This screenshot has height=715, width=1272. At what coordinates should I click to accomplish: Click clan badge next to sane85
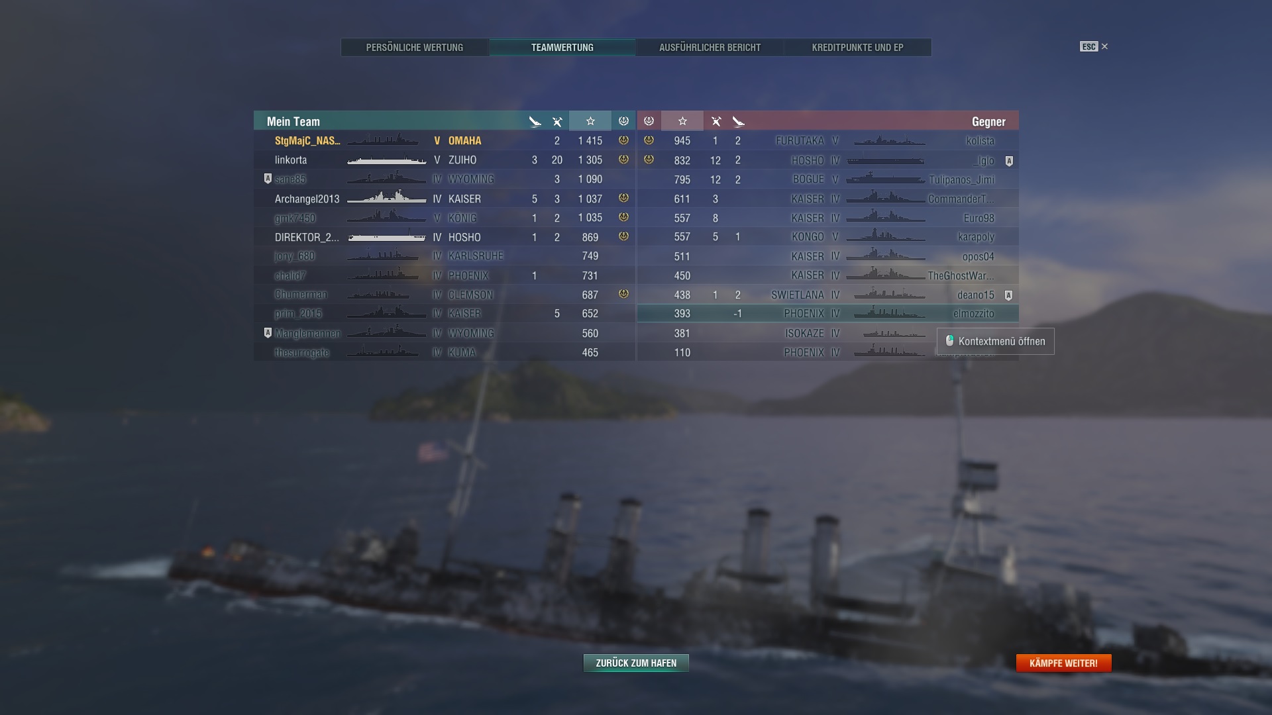[x=268, y=179]
